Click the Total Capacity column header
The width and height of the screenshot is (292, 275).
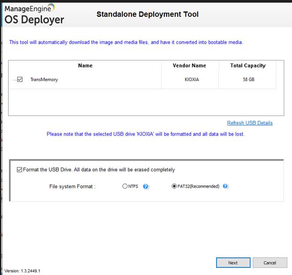248,66
